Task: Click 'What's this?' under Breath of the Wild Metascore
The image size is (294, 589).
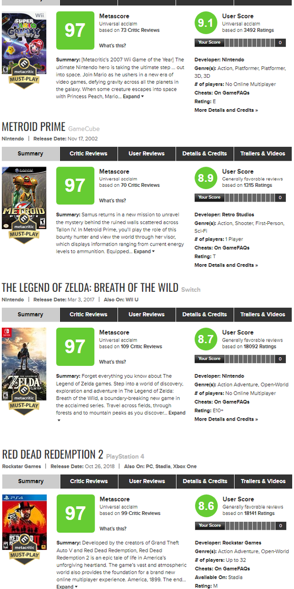Action: (113, 362)
